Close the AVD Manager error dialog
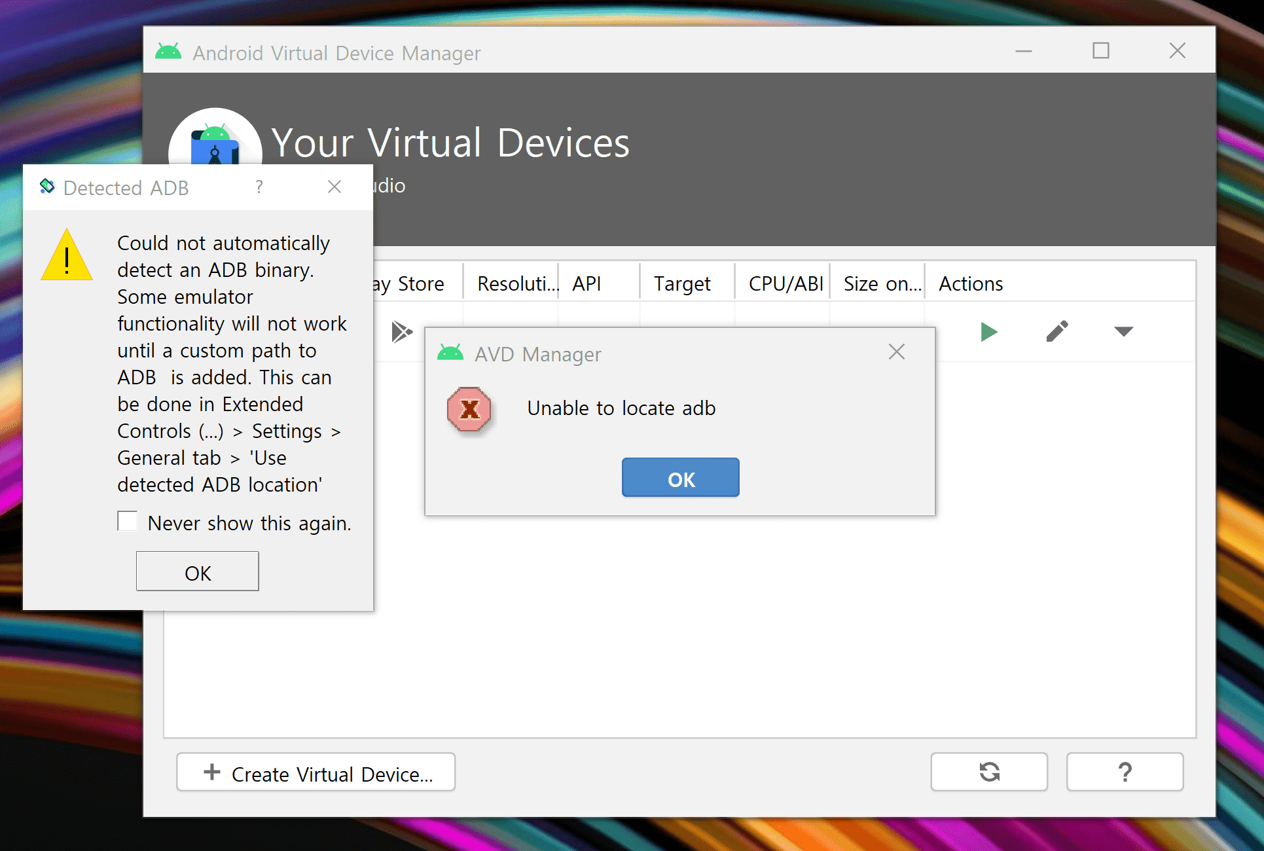1264x851 pixels. [x=896, y=352]
